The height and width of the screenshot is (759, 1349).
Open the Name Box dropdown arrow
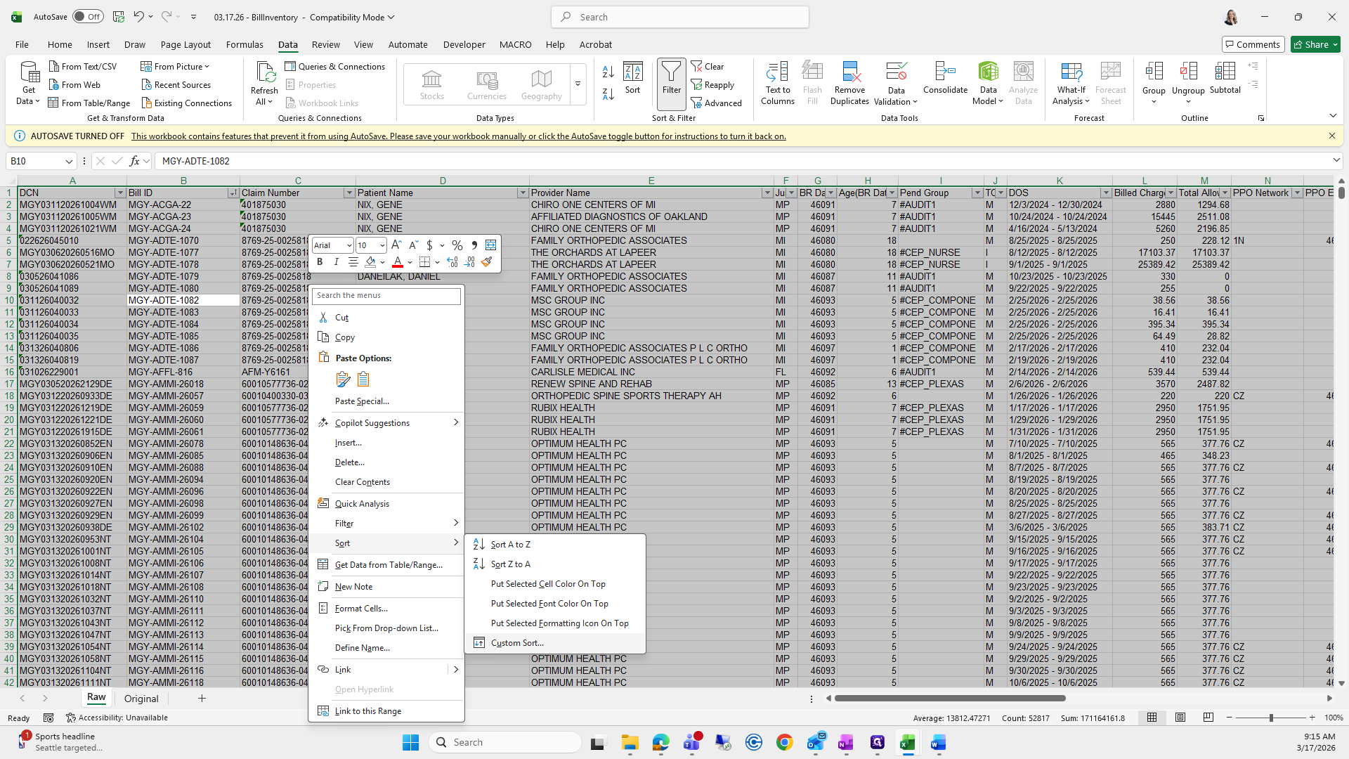coord(69,161)
